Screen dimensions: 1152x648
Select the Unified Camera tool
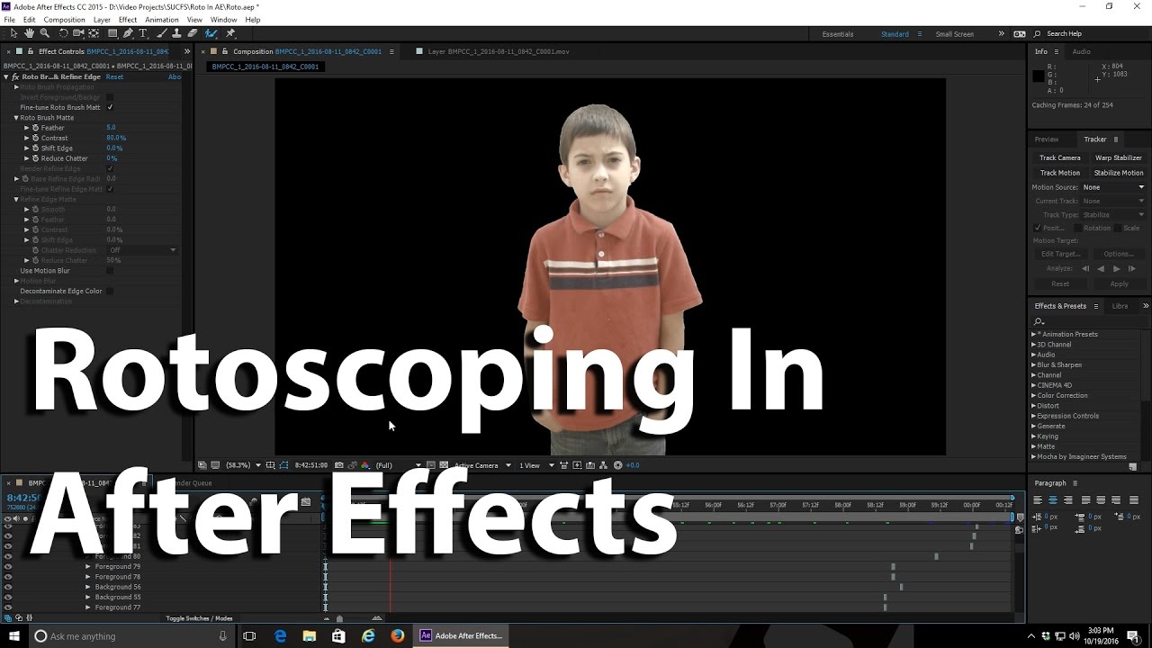click(78, 33)
